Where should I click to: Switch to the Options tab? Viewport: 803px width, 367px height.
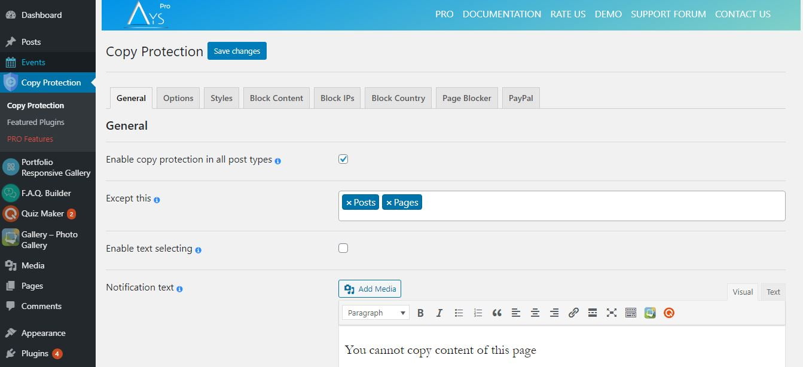(x=178, y=98)
